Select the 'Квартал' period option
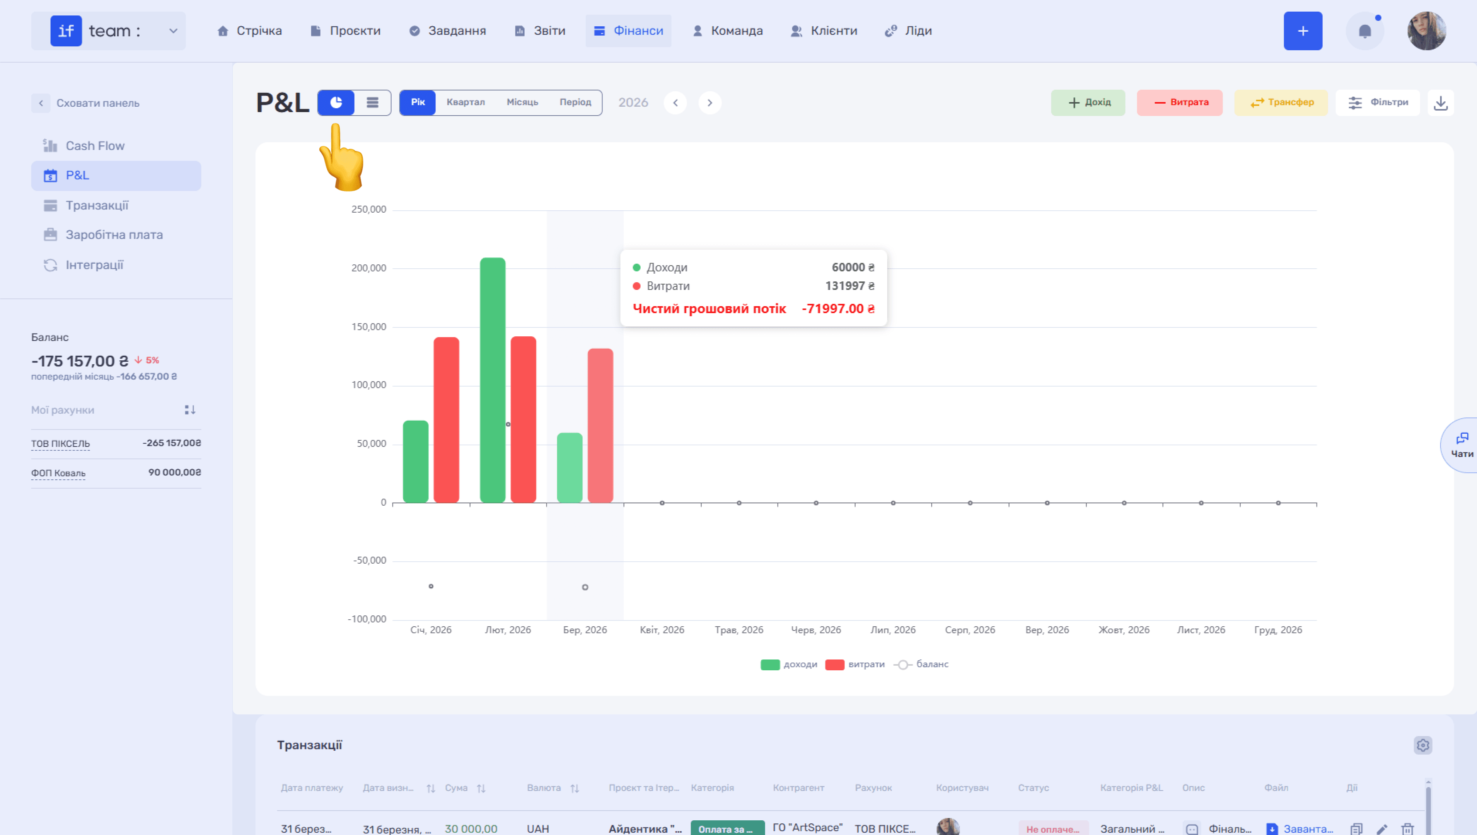This screenshot has width=1477, height=835. pyautogui.click(x=466, y=103)
